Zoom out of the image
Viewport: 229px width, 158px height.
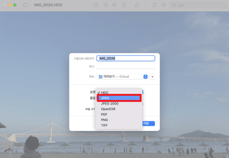coord(106,5)
